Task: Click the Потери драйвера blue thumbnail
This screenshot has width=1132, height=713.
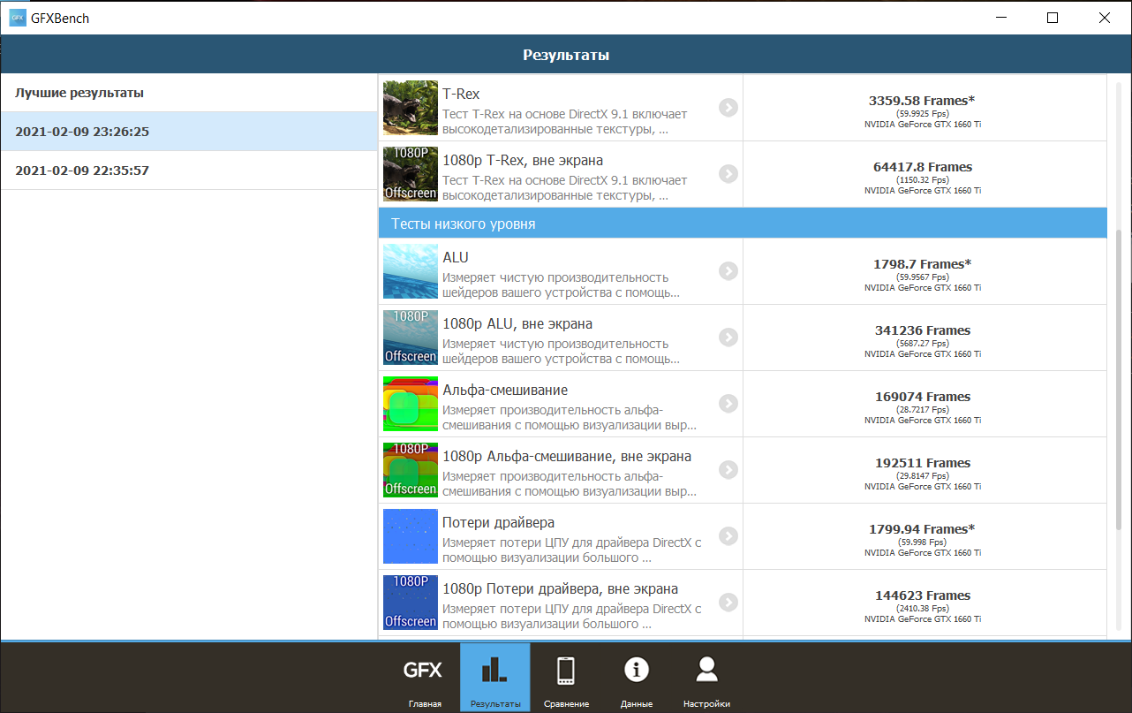Action: point(411,536)
